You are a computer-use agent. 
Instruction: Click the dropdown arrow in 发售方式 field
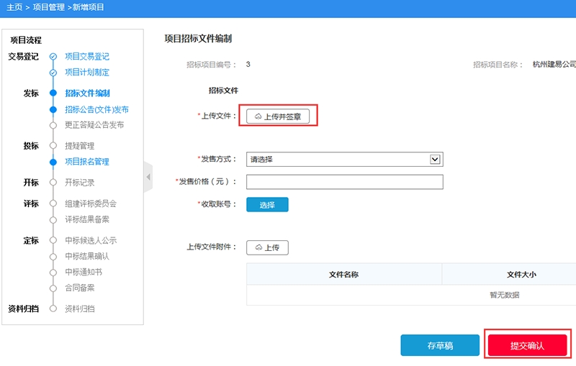435,160
